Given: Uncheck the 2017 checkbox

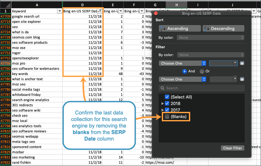Looking at the screenshot, I should (x=167, y=110).
